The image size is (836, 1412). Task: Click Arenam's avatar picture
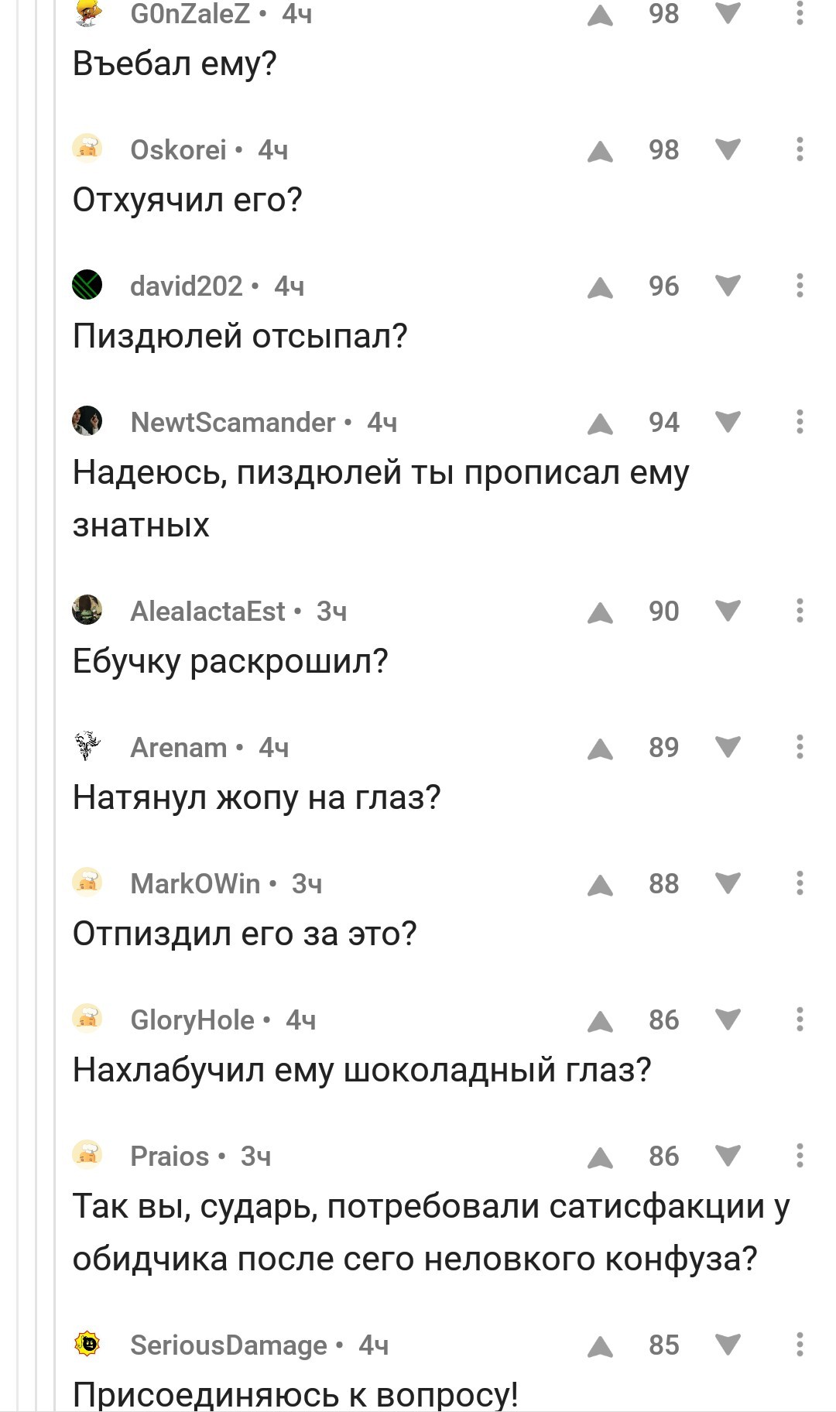(87, 747)
